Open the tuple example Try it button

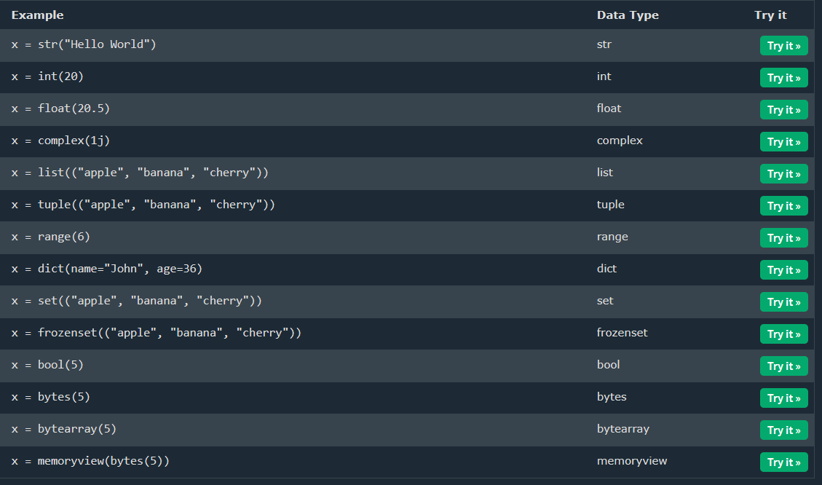783,206
